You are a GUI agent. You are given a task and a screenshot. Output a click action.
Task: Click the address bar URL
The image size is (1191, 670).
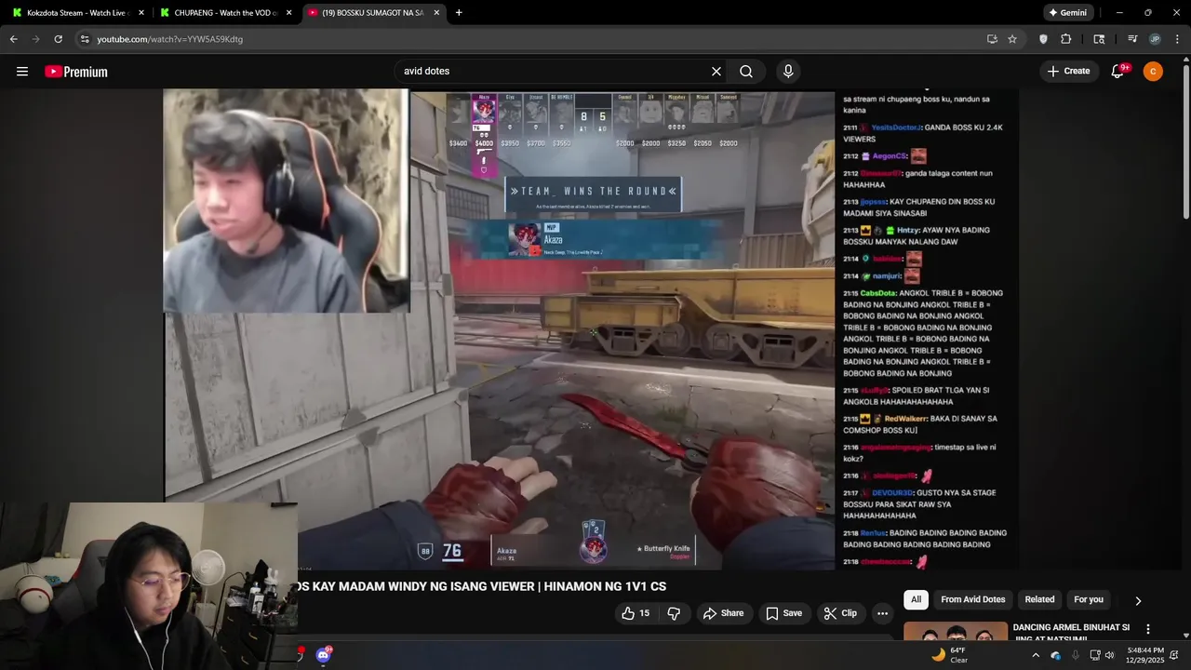click(170, 39)
